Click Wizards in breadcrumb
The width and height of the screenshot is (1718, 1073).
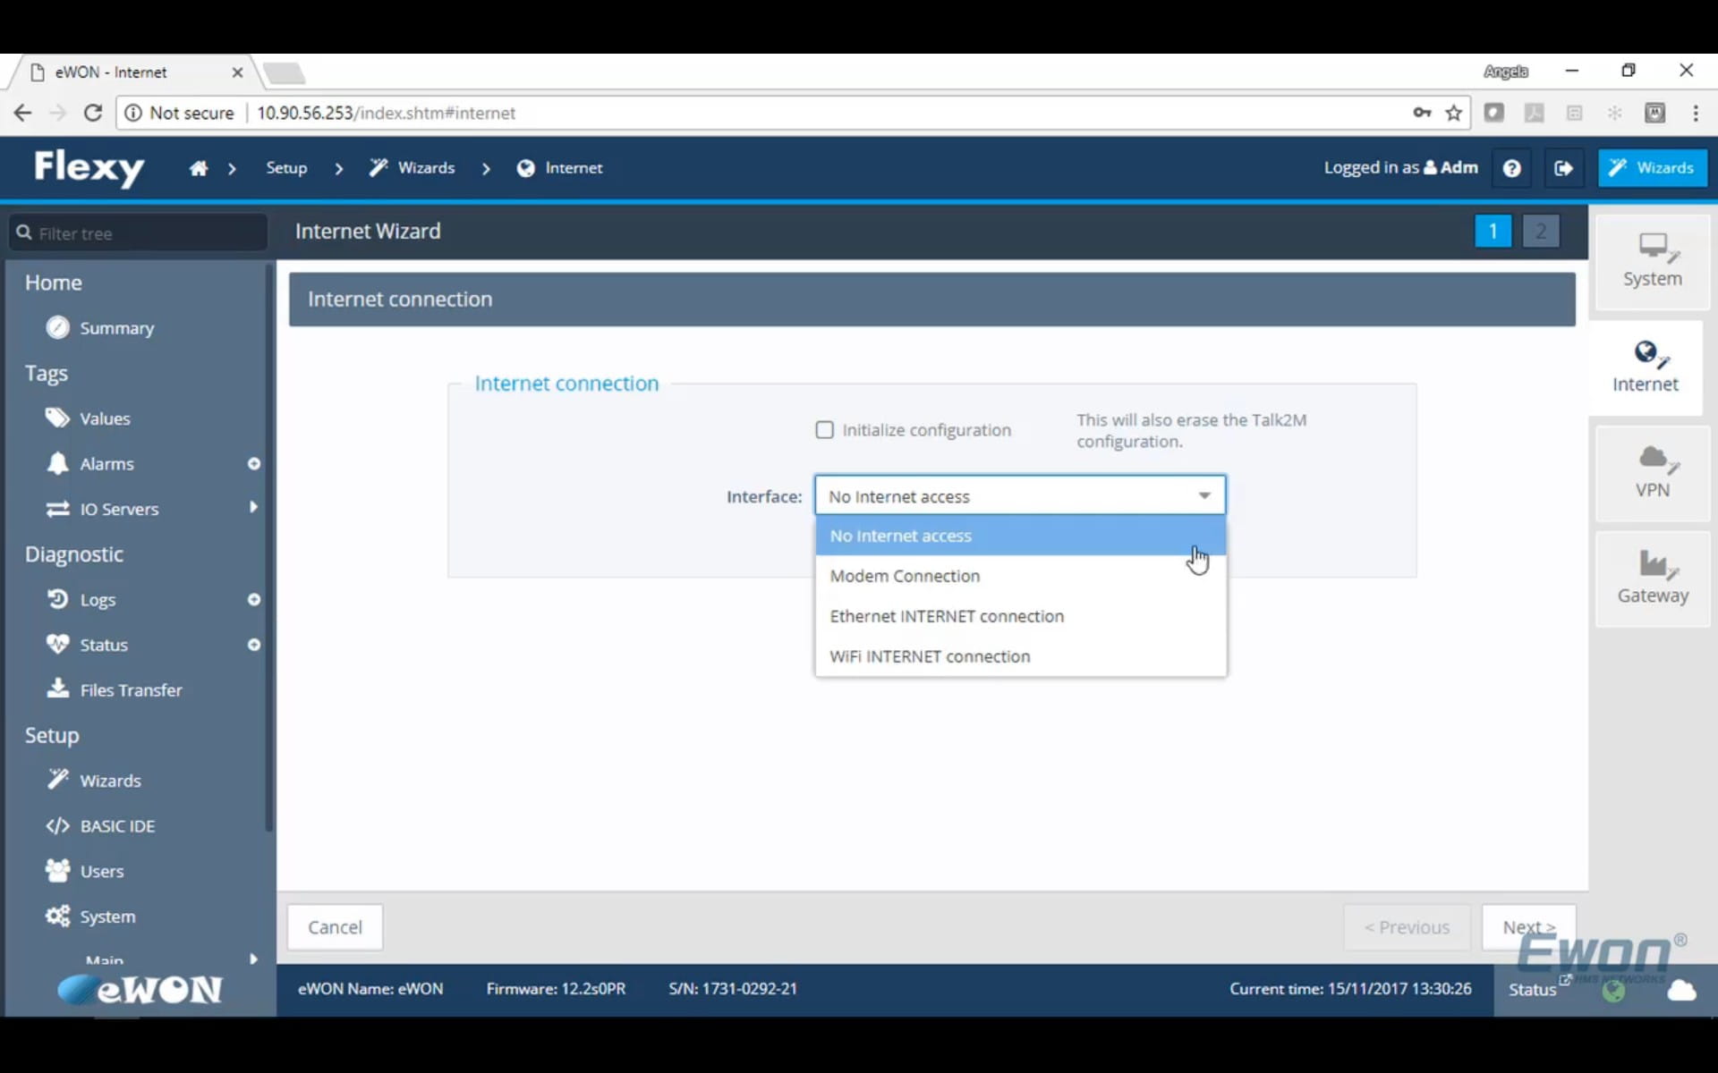pyautogui.click(x=412, y=168)
